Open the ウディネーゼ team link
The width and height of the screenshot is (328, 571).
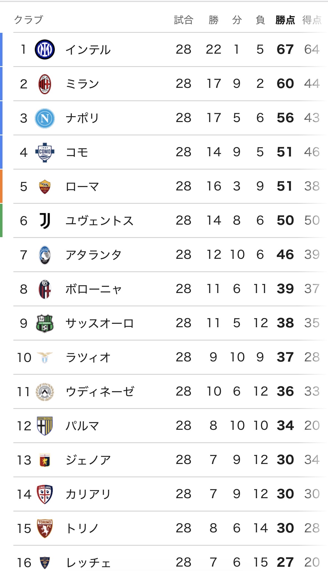(x=100, y=392)
